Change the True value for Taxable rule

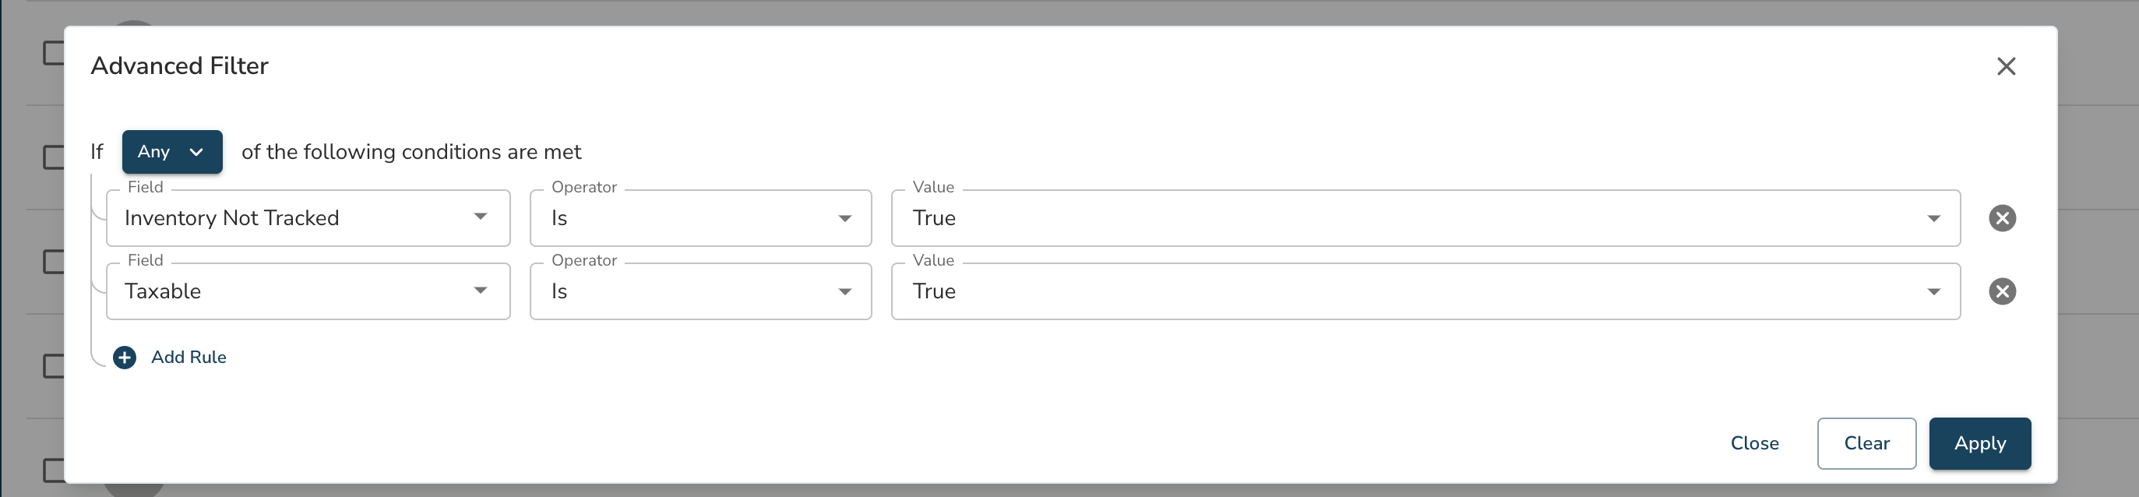(1425, 291)
